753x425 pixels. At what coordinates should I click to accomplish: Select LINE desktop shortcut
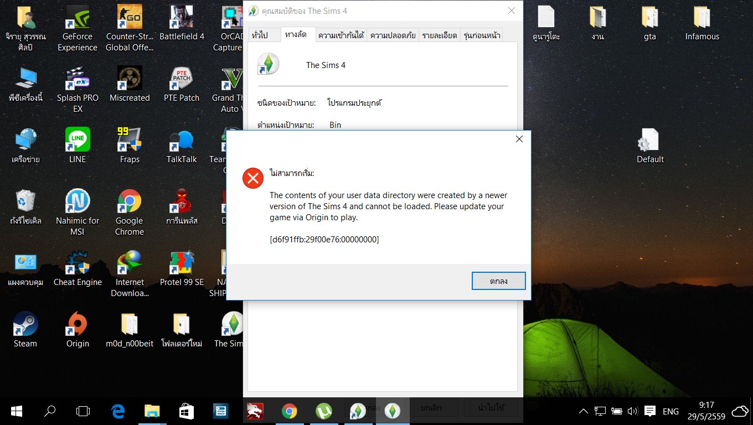(78, 146)
